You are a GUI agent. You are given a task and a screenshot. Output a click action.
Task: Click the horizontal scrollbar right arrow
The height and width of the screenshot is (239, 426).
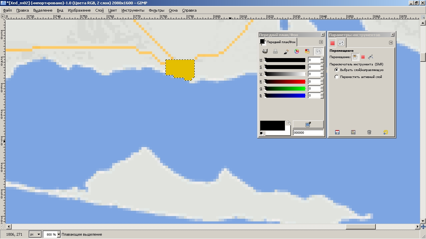point(418,227)
